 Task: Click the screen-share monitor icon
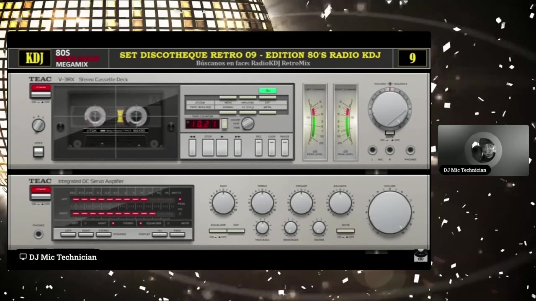(x=23, y=257)
